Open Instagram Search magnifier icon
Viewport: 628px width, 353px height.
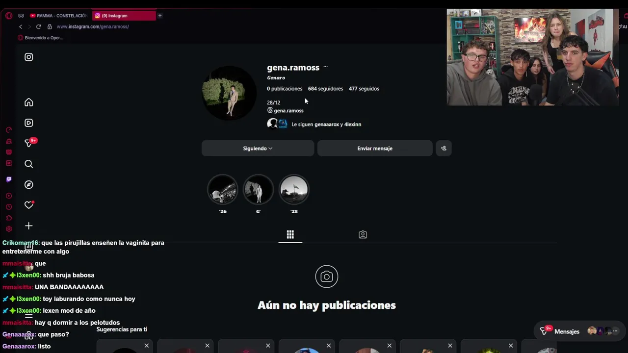29,164
